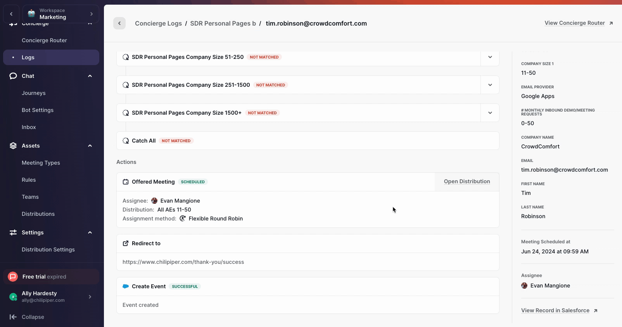This screenshot has width=622, height=327.
Task: Collapse the Settings section chevron
Action: click(90, 232)
